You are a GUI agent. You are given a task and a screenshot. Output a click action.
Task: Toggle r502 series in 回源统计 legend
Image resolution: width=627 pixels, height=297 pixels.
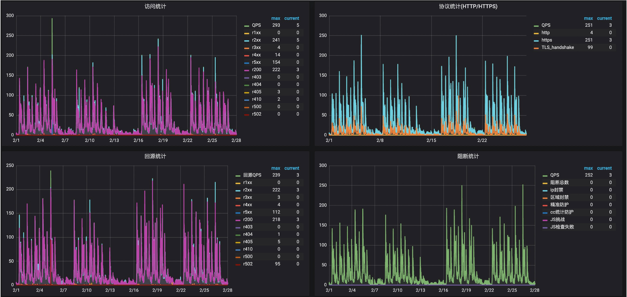pyautogui.click(x=248, y=264)
